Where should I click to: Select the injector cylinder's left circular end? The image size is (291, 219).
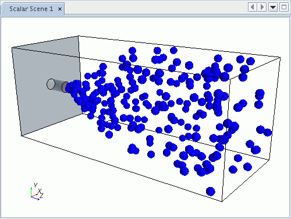pos(51,84)
